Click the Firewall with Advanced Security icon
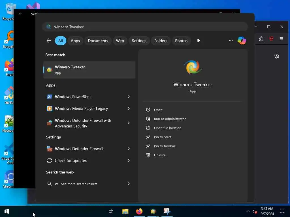Screen dimensions: 290x217 (49, 123)
